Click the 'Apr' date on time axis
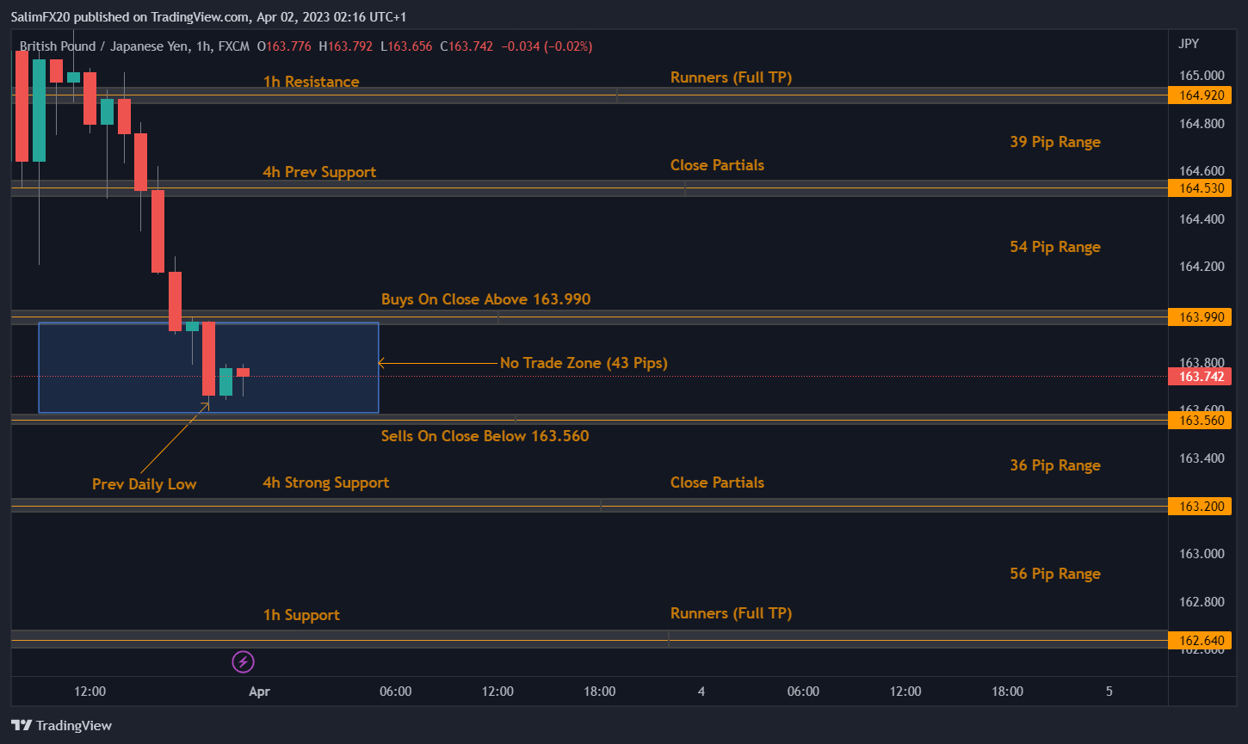The image size is (1248, 744). coord(258,691)
